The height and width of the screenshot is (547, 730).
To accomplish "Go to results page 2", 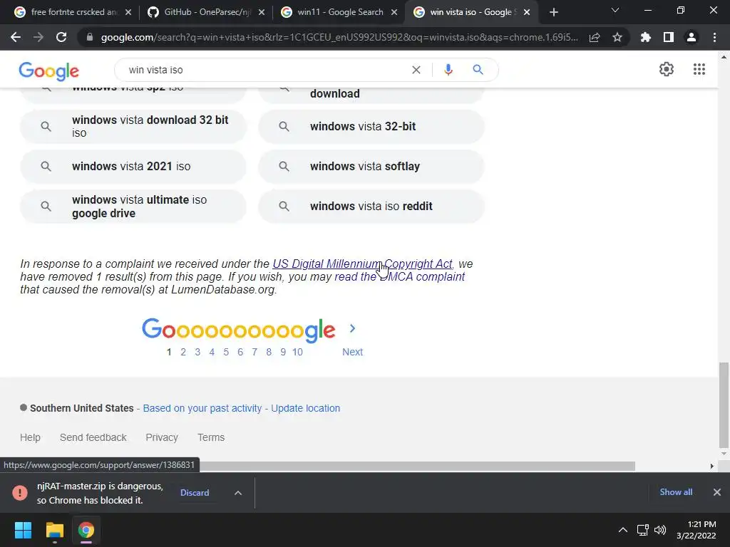I will [183, 352].
